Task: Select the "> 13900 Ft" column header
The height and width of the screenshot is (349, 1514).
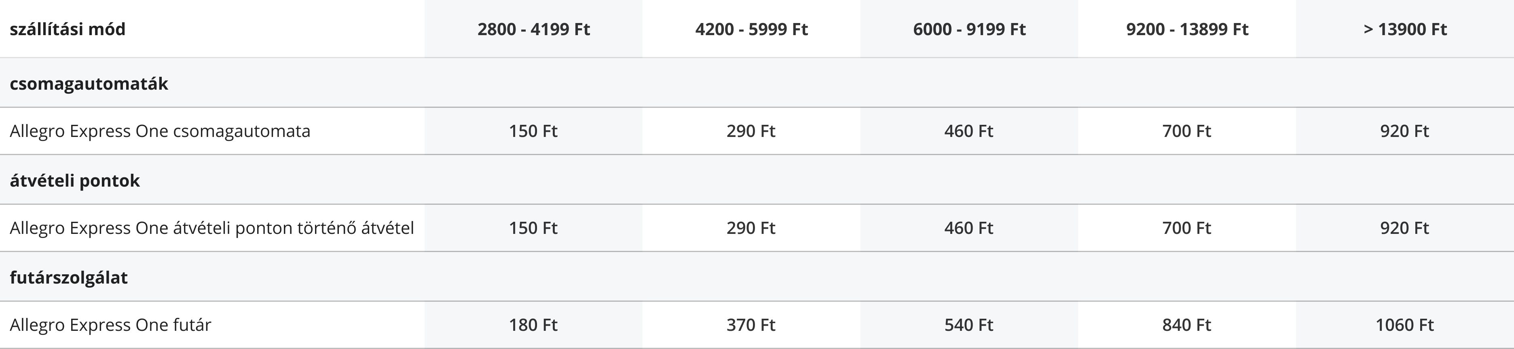Action: [1405, 29]
